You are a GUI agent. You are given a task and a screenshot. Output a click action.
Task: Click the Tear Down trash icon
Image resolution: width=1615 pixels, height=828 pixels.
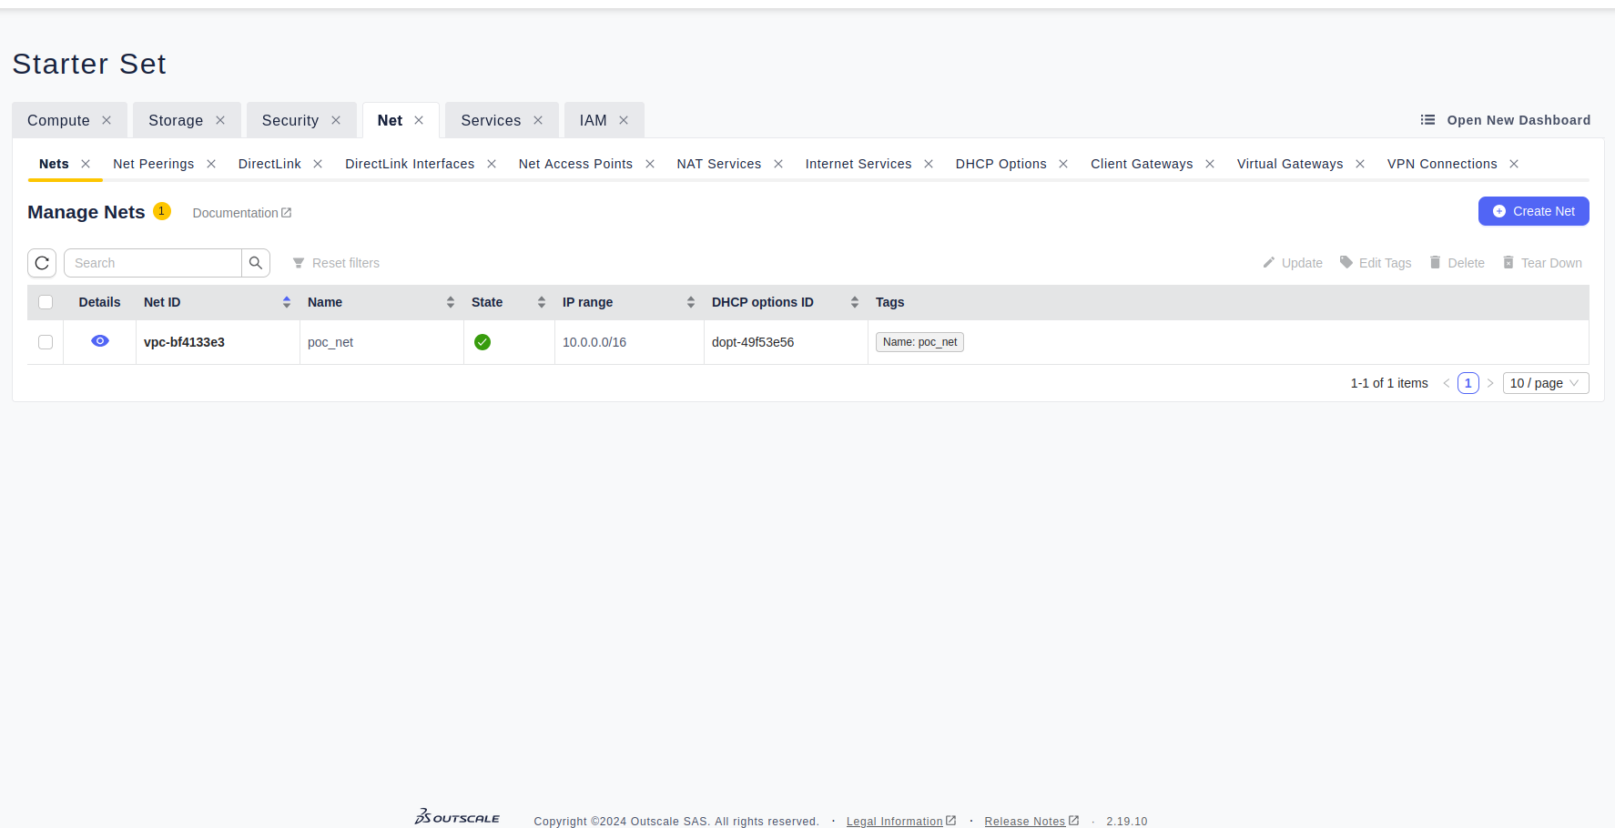1508,263
